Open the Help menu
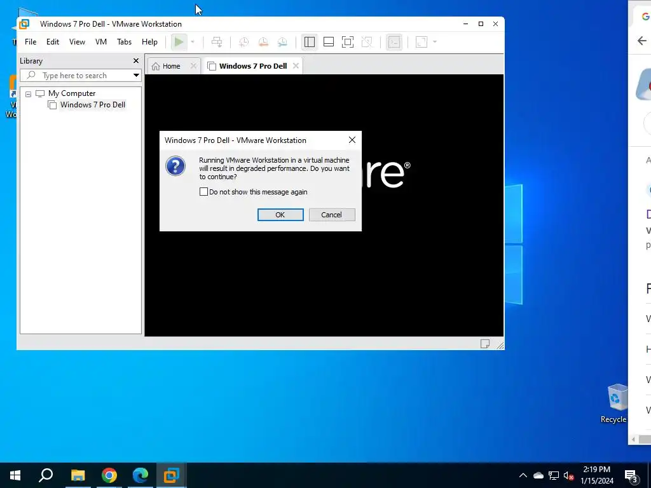Viewport: 651px width, 488px height. point(149,42)
